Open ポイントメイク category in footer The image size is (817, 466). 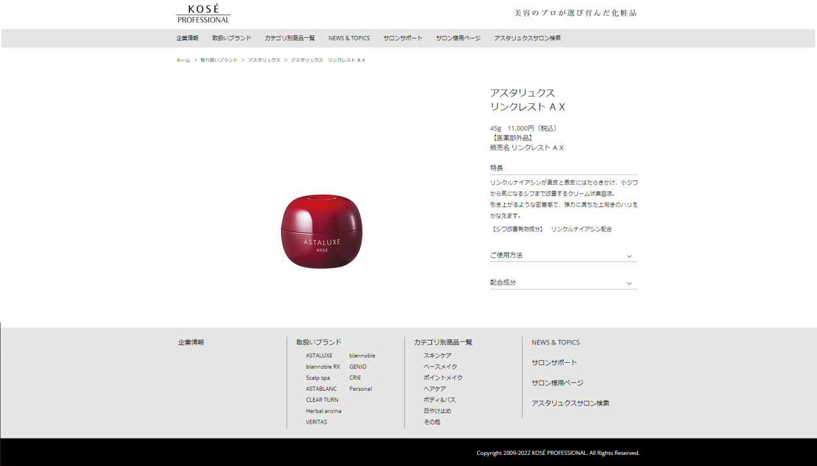click(x=443, y=378)
